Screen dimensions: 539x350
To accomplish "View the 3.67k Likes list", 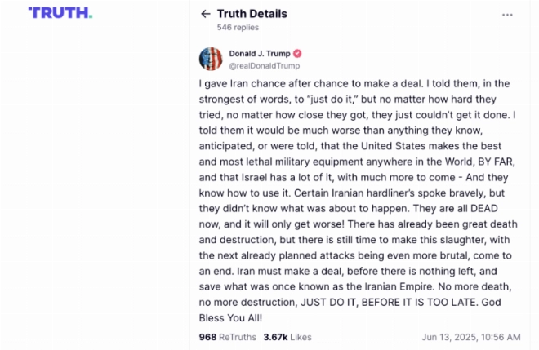I will click(287, 337).
